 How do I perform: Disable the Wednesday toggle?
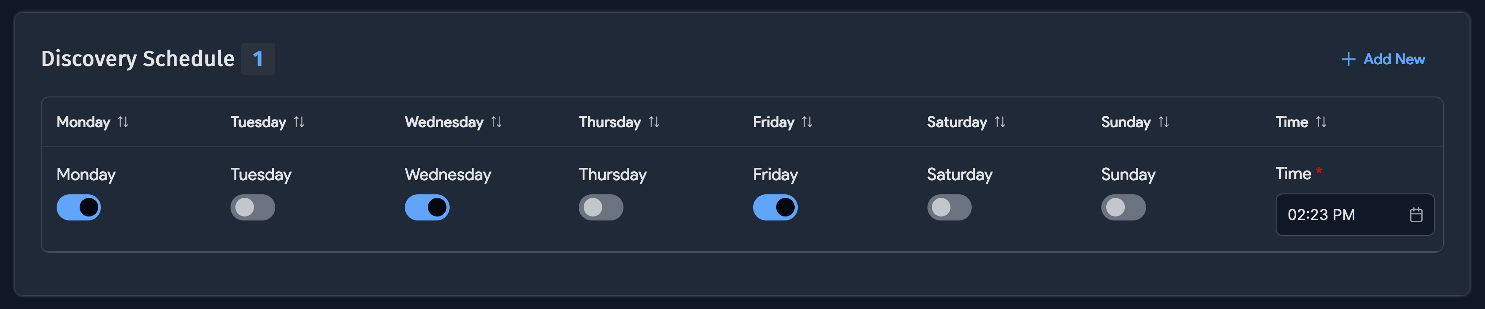427,208
